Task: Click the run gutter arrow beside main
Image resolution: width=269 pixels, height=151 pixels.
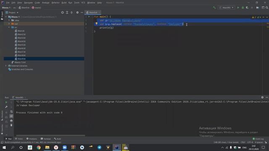Action: pos(89,17)
